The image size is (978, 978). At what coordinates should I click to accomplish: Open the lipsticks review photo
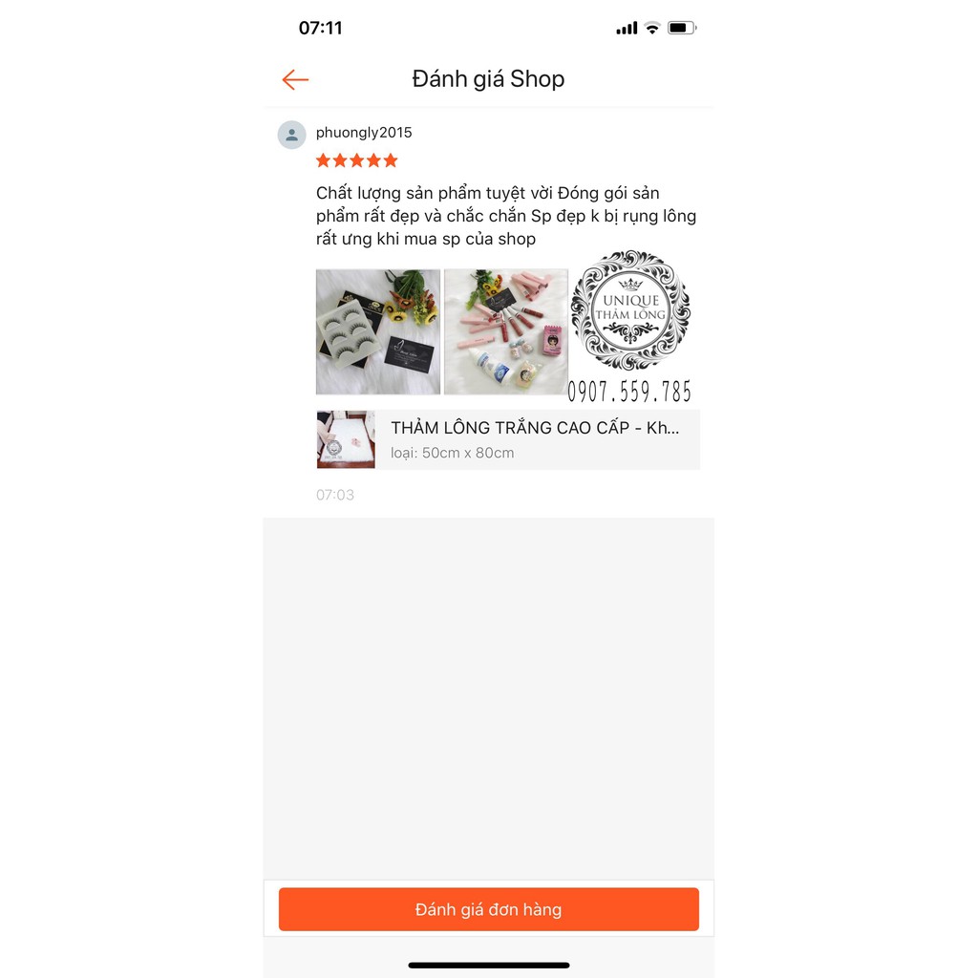pyautogui.click(x=506, y=331)
